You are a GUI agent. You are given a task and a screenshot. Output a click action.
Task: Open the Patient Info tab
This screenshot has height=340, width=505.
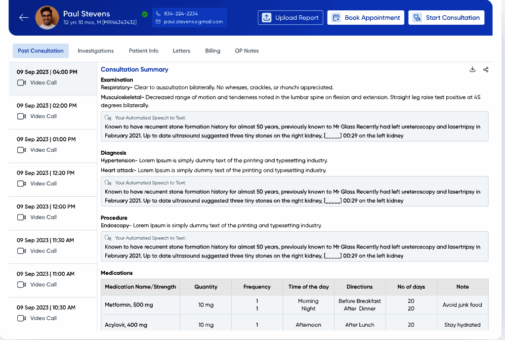point(143,51)
